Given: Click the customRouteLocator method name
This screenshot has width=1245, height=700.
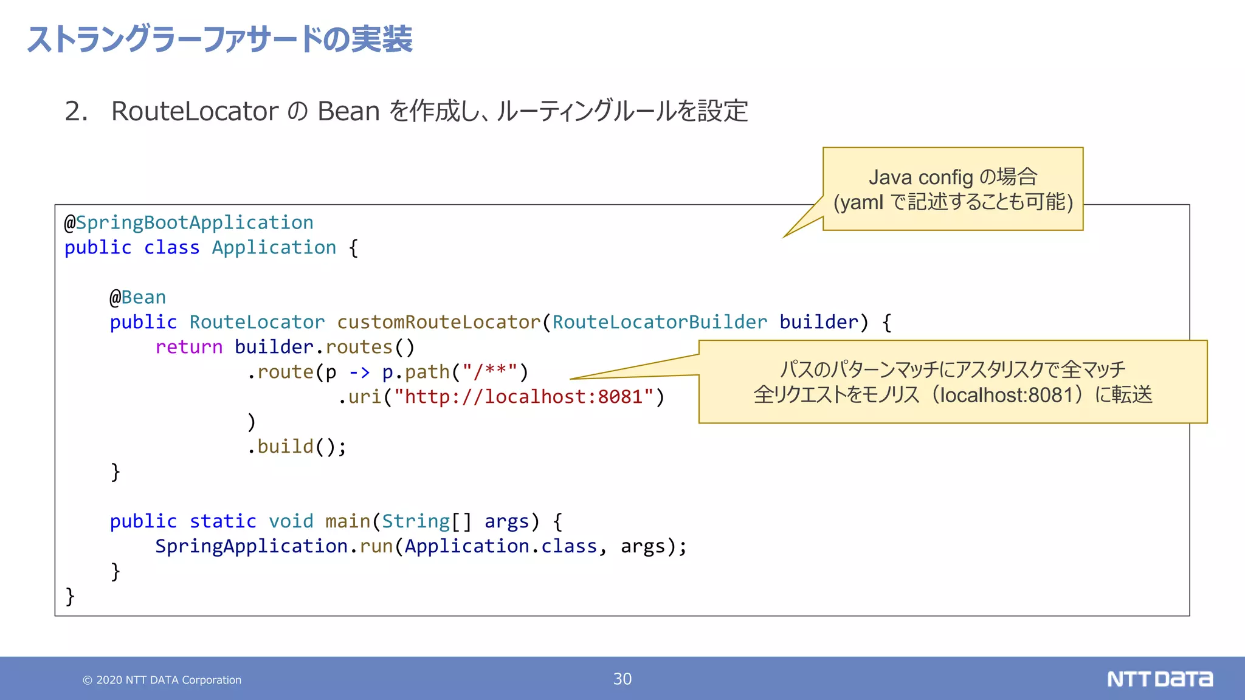Looking at the screenshot, I should click(x=438, y=322).
